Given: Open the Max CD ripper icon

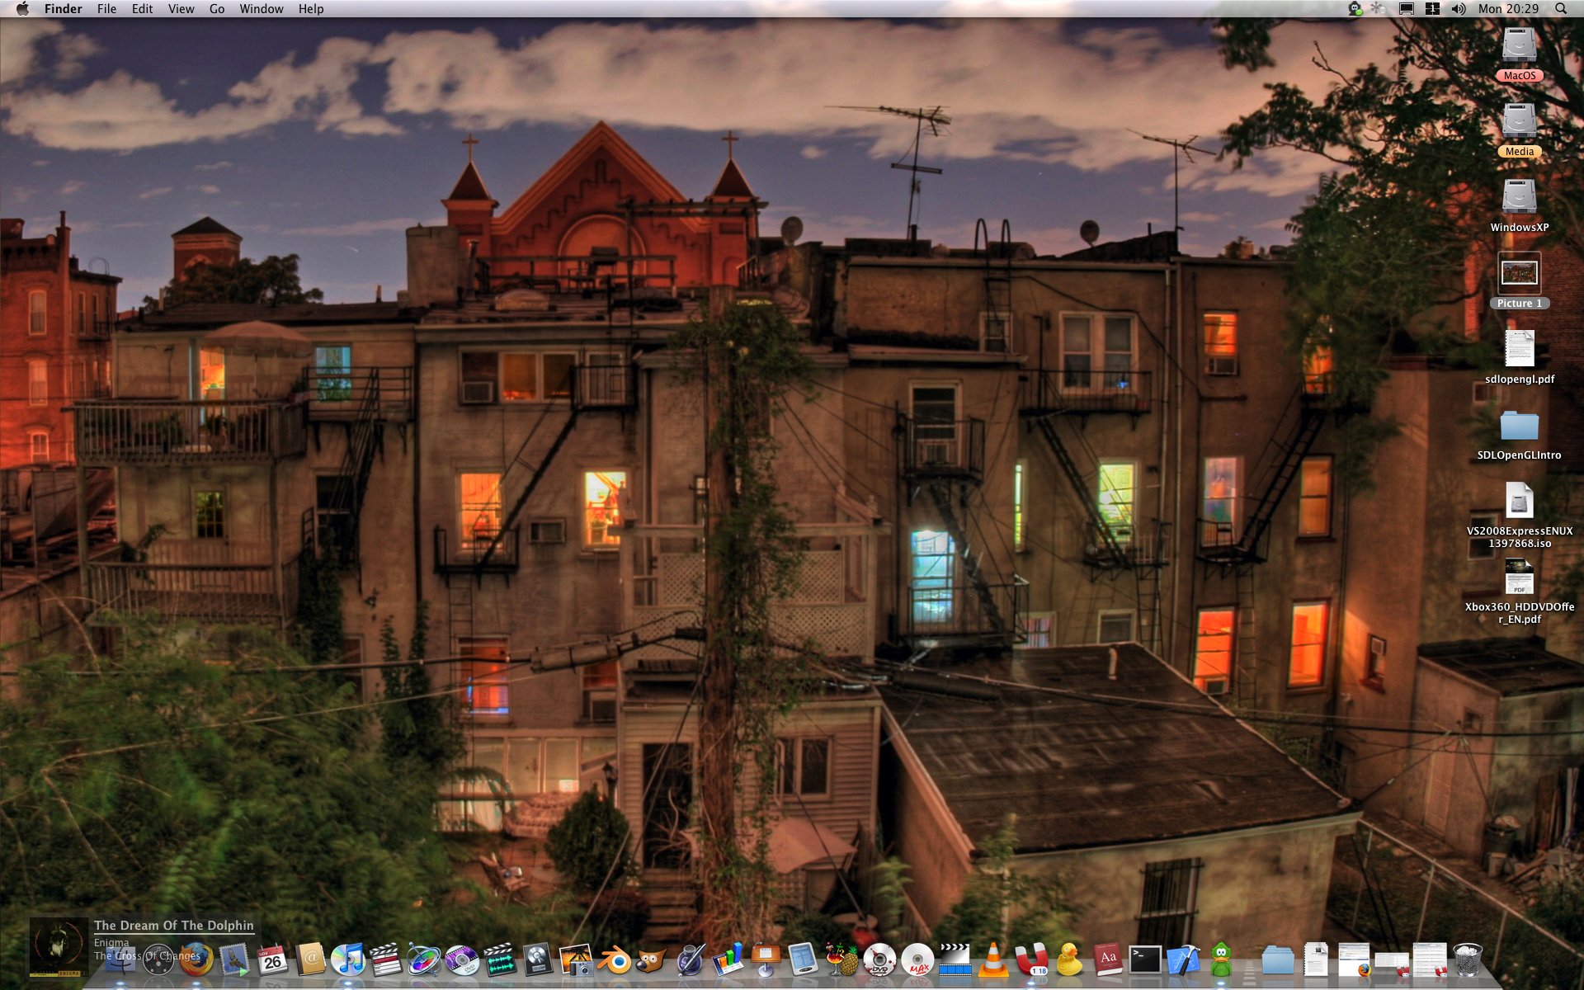Looking at the screenshot, I should click(917, 960).
